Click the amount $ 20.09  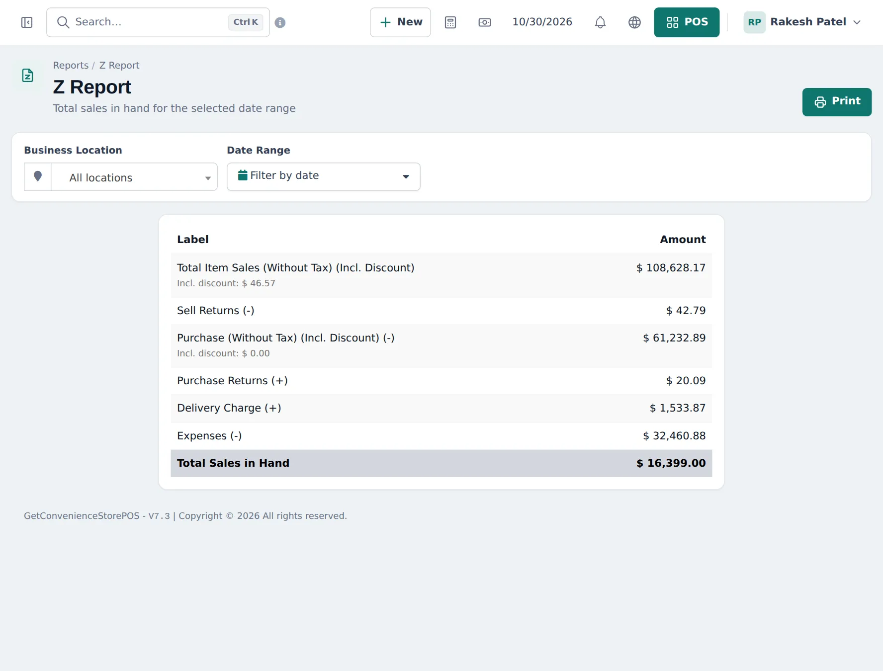click(x=686, y=380)
